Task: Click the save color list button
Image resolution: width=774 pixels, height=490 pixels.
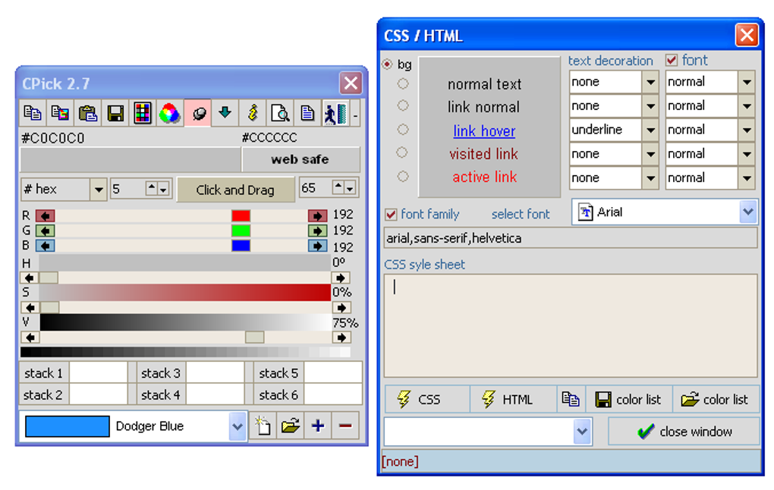Action: (x=629, y=399)
